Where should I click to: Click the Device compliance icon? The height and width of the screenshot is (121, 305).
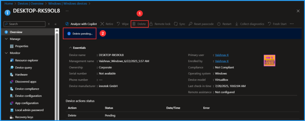[12, 89]
